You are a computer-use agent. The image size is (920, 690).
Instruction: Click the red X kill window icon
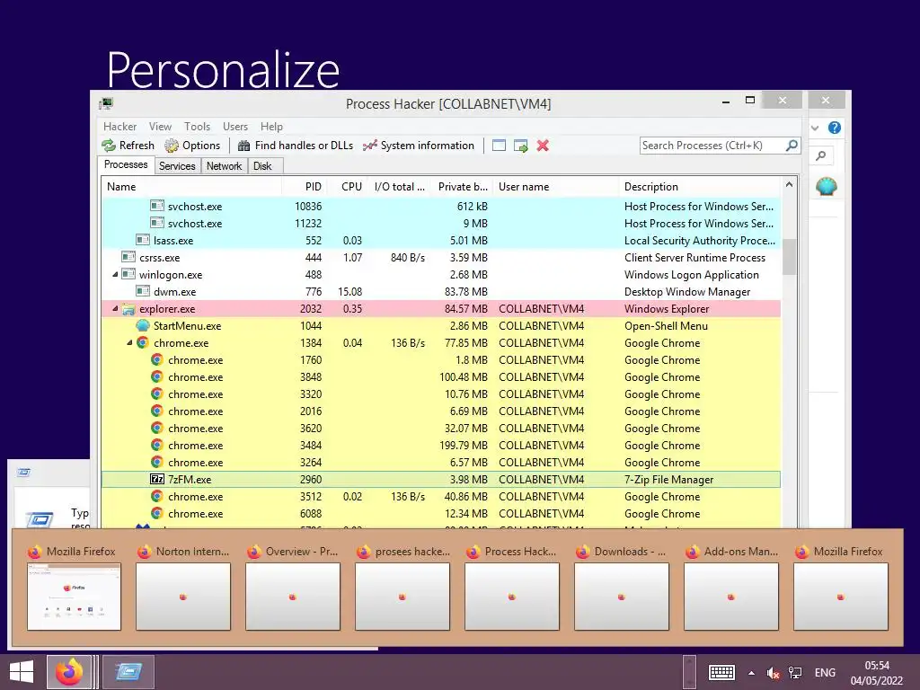(543, 146)
